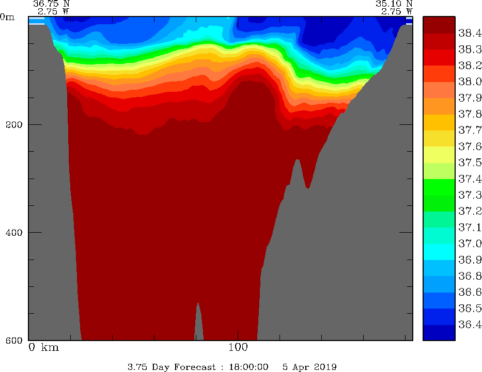Click the 2.75 W label under 35.10 N

tap(397, 12)
